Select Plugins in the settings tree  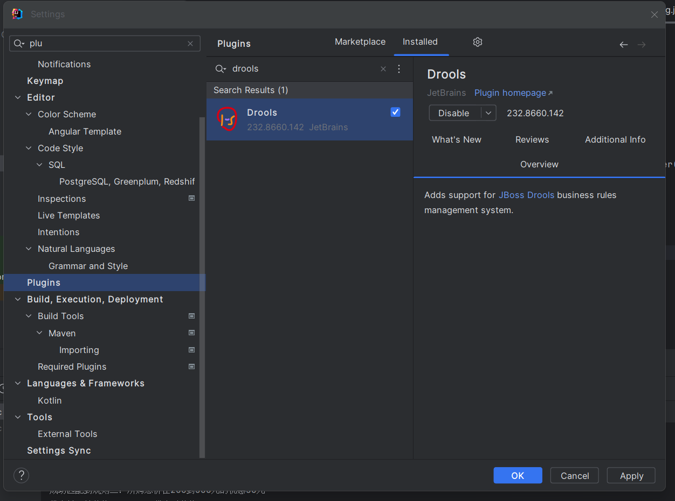coord(105,283)
